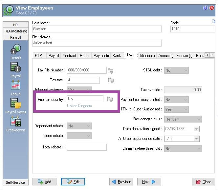The height and width of the screenshot is (190, 218).
Task: Click lookup icon beside Prior tax country
Action: tap(110, 99)
